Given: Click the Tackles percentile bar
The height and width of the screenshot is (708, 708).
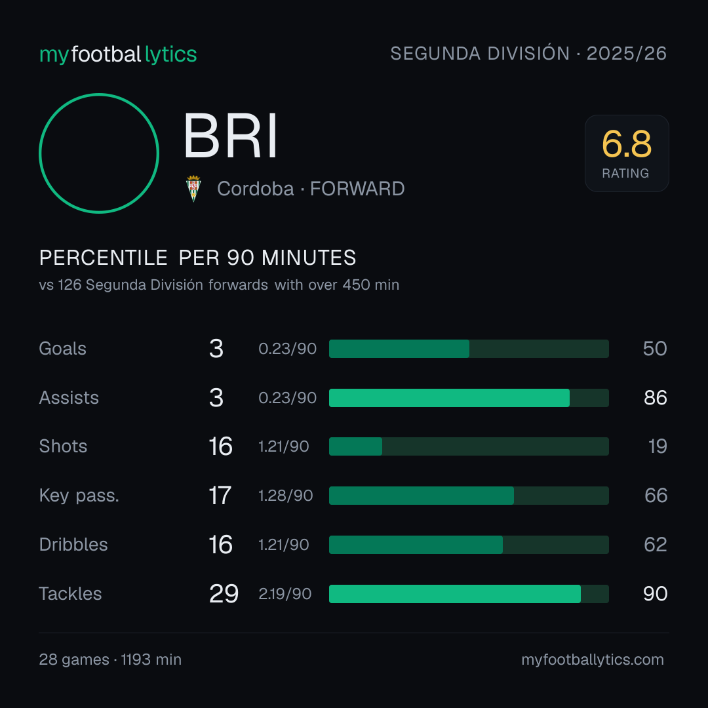Looking at the screenshot, I should tap(469, 594).
